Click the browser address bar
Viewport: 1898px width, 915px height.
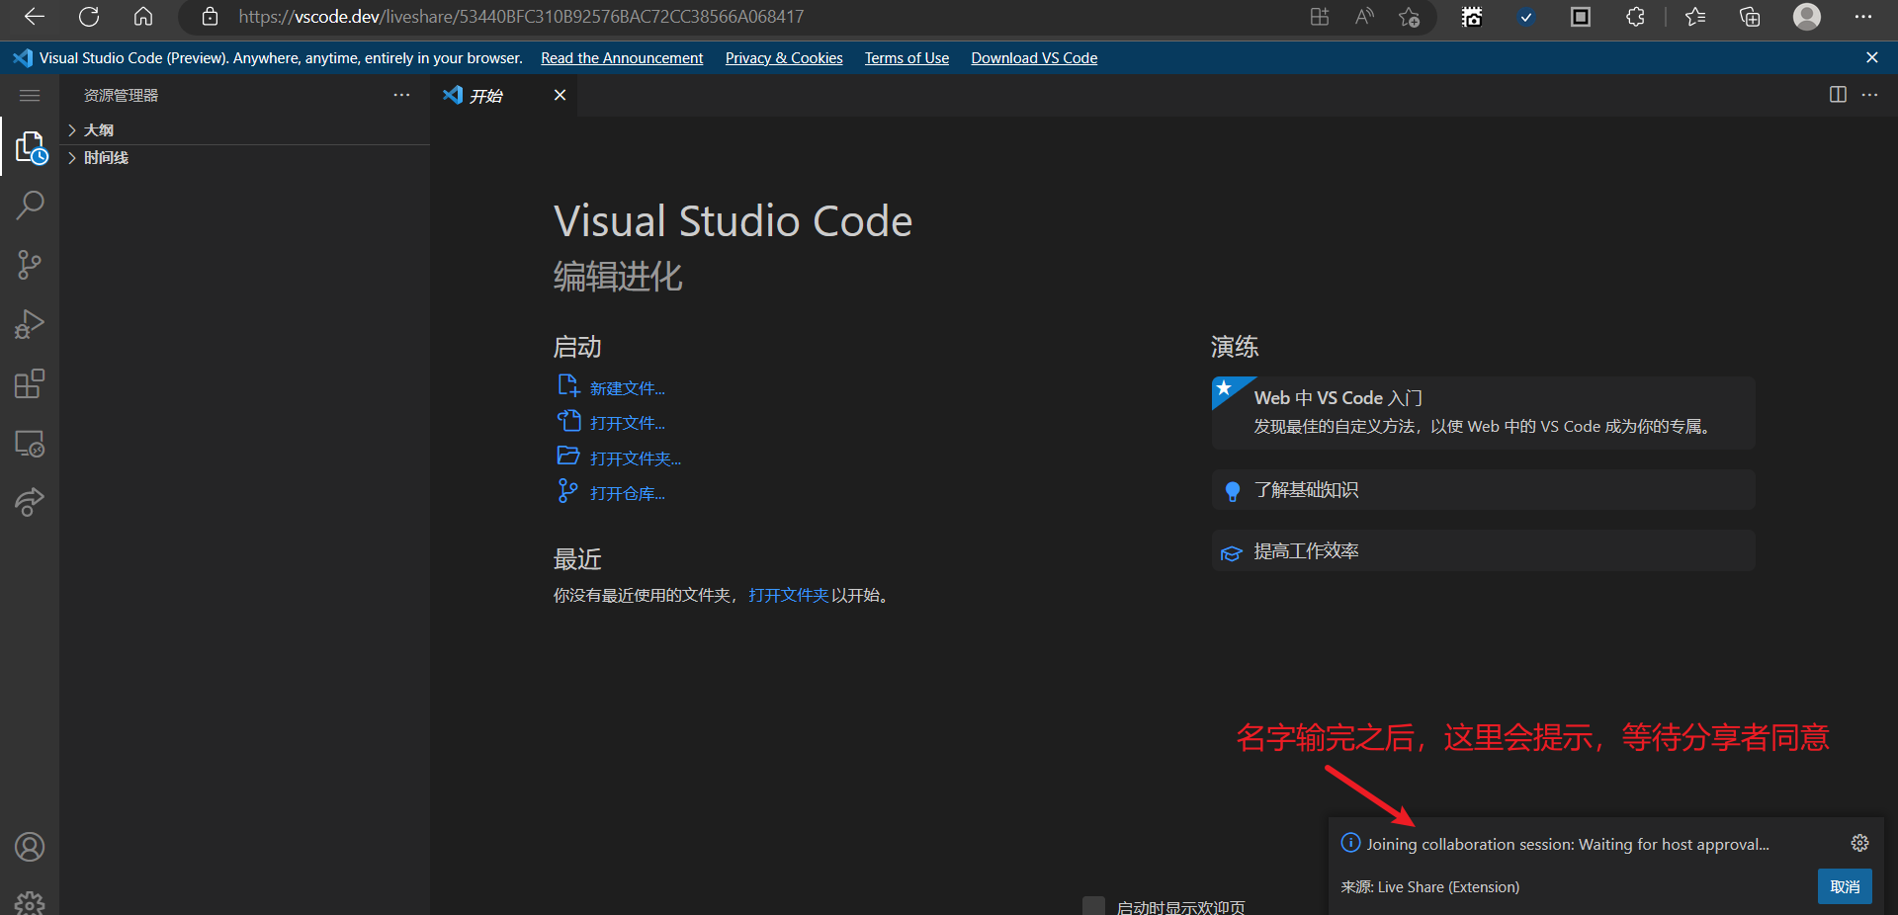coord(692,17)
